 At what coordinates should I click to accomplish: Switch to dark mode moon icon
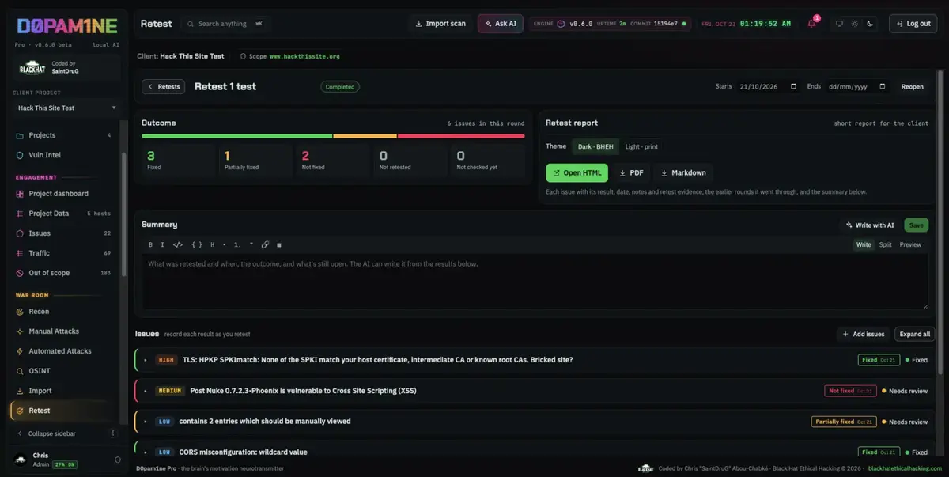click(x=870, y=24)
